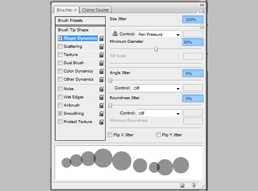Viewport: 258px width, 191px height.
Task: Toggle lock icon beside Dual Brush
Action: 101,63
